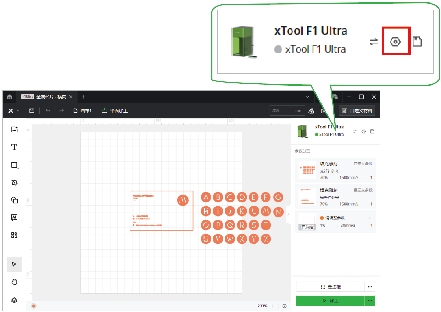Viewport: 441px width, 312px height.
Task: Select the Pen vector tool
Action: (x=14, y=182)
